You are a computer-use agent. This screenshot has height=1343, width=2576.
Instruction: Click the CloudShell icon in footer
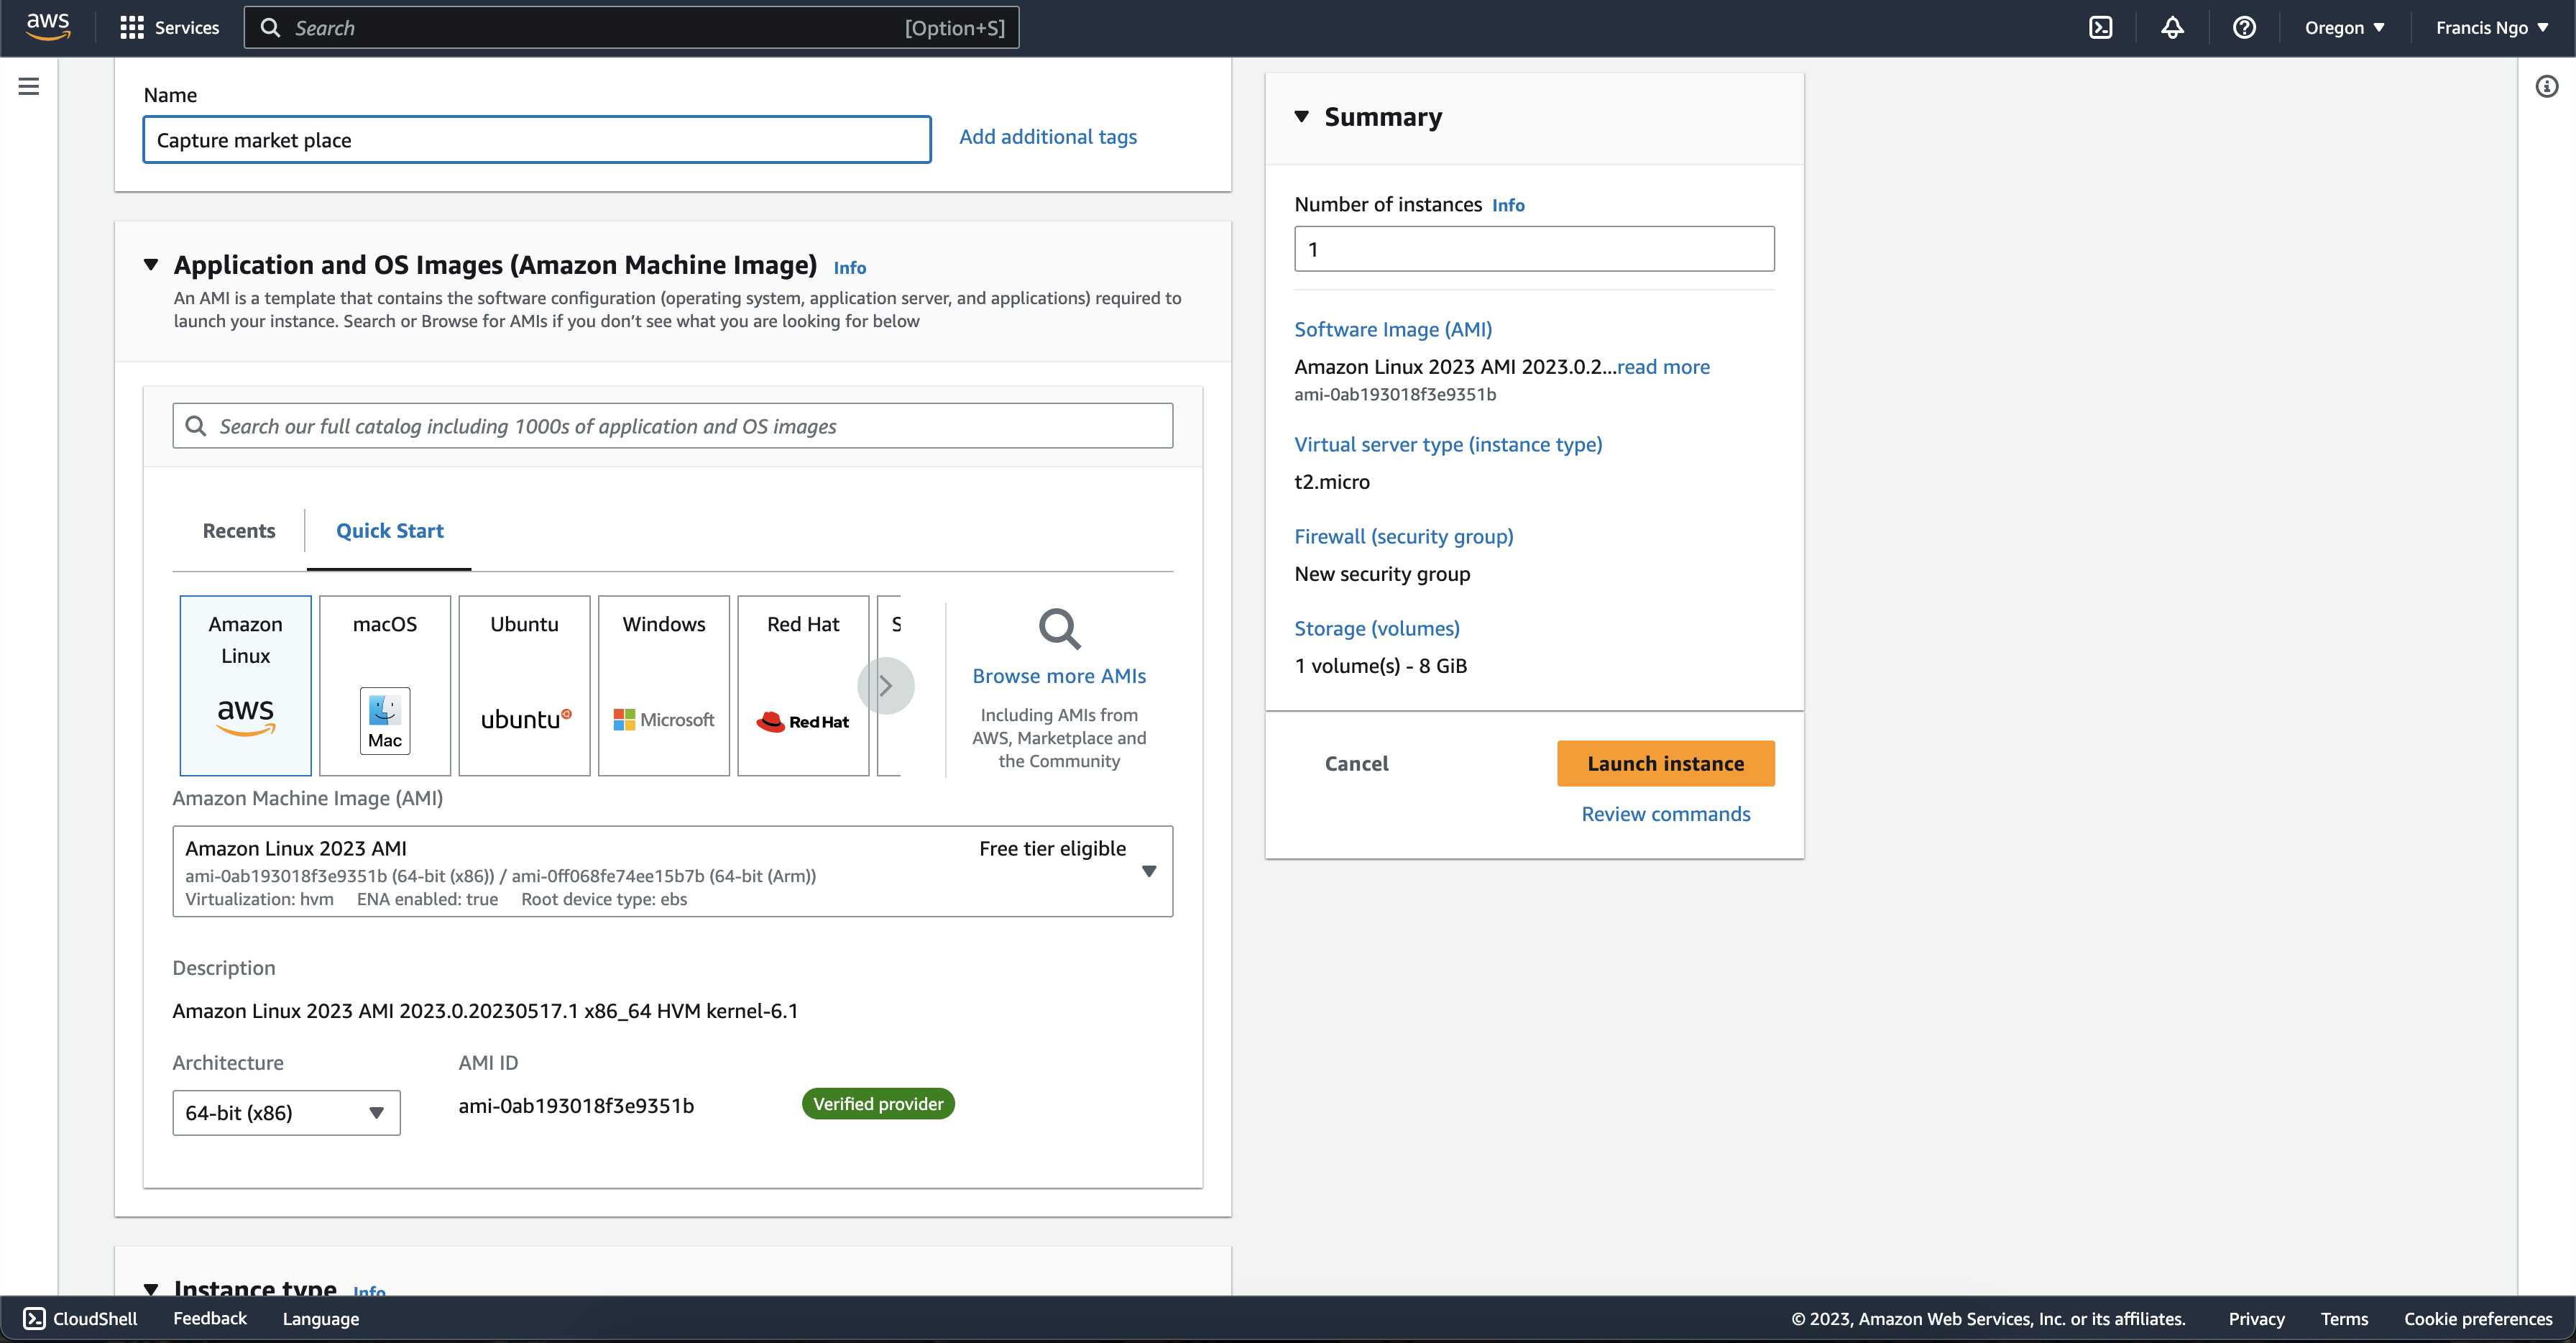(34, 1319)
